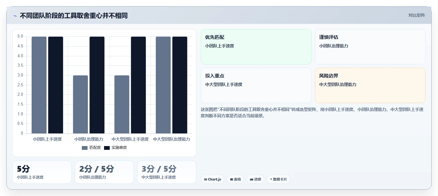Viewport: 438px width, 196px height.
Task: Click the small blue icon beside the title
Action: tap(15, 16)
